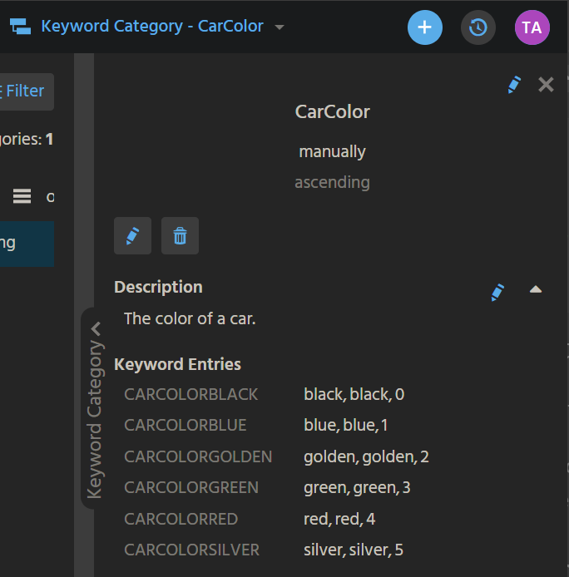The width and height of the screenshot is (569, 577).
Task: Edit the Description section with its pencil
Action: point(497,292)
